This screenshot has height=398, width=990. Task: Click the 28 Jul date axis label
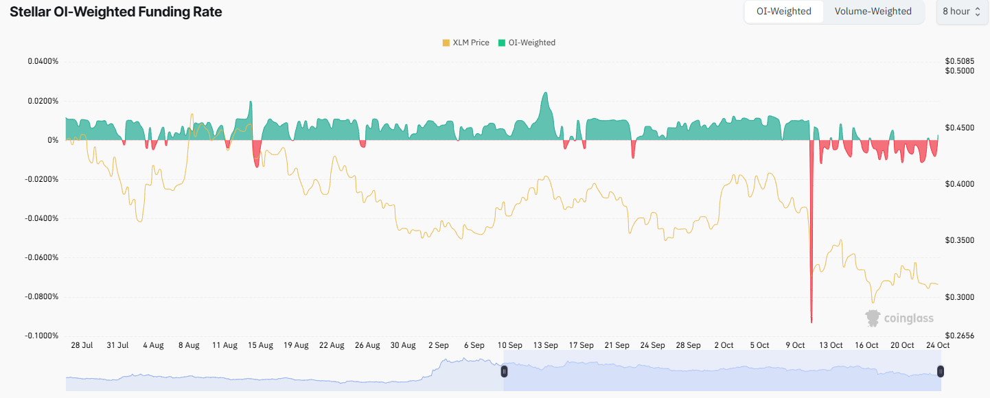82,345
